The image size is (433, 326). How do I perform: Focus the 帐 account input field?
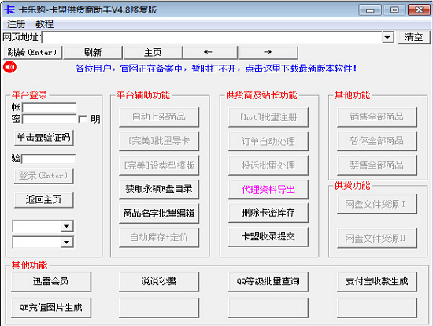pos(49,107)
